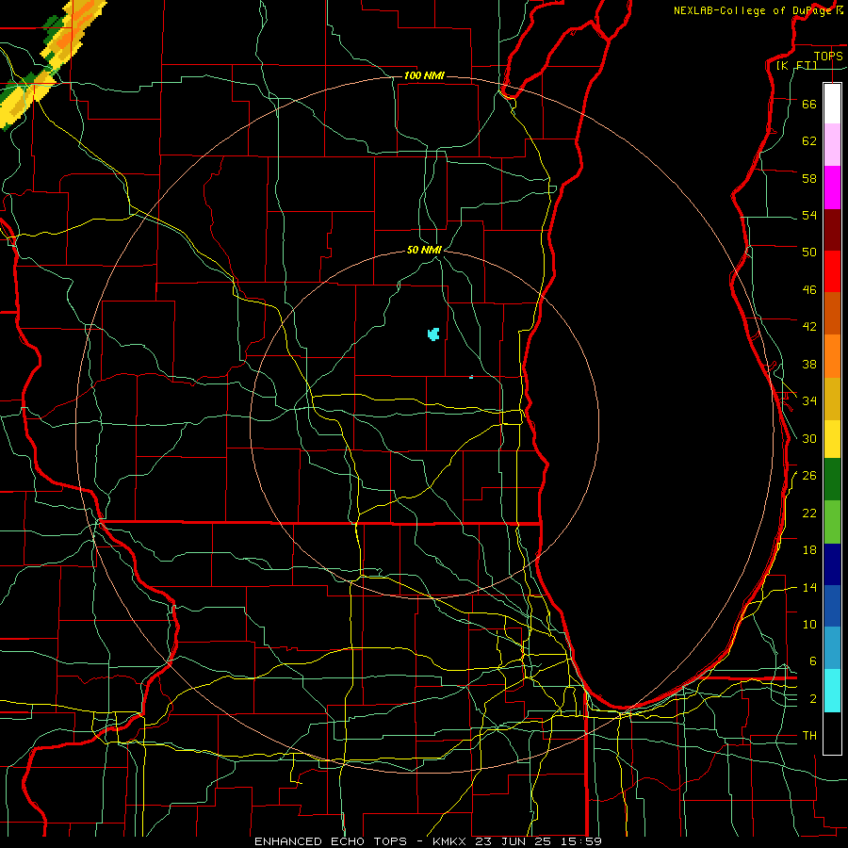Click the dark green legend swatch near 26
The height and width of the screenshot is (848, 848).
point(832,480)
